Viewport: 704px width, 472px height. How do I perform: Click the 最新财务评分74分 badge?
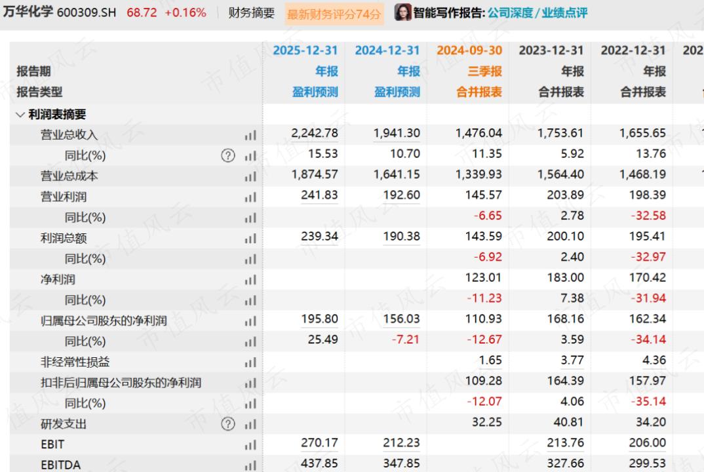tap(334, 14)
